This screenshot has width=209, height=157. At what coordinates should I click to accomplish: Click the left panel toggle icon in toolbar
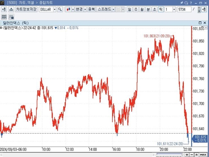coord(4,10)
